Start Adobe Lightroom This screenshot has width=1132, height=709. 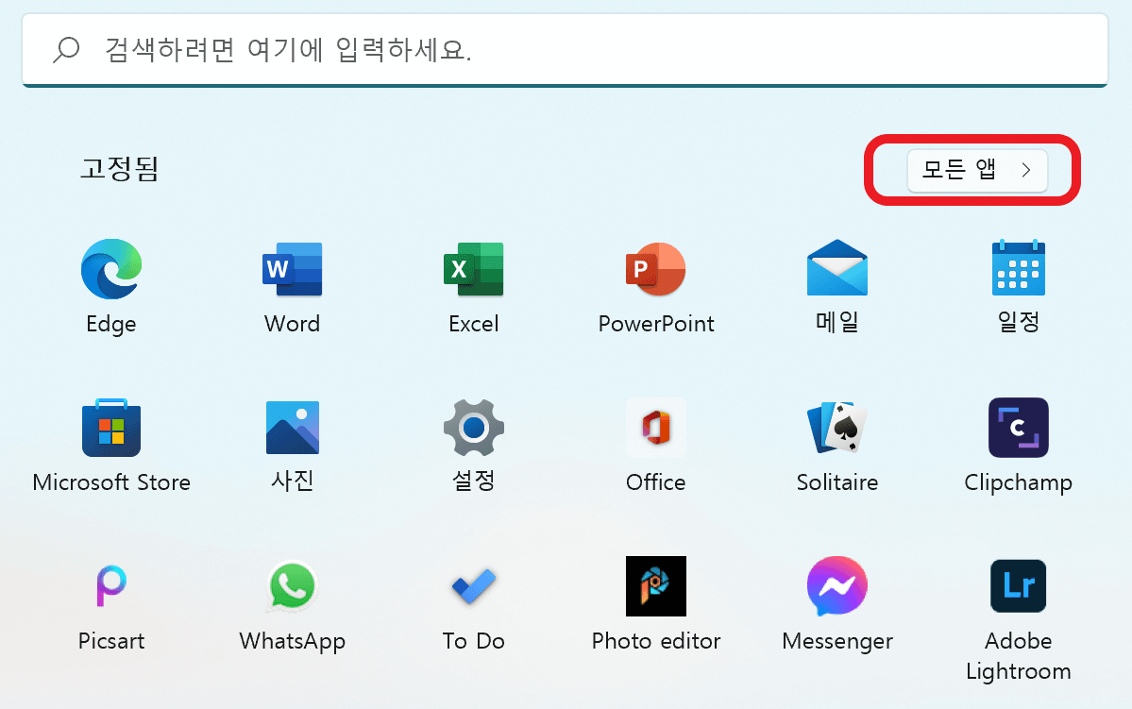1018,586
